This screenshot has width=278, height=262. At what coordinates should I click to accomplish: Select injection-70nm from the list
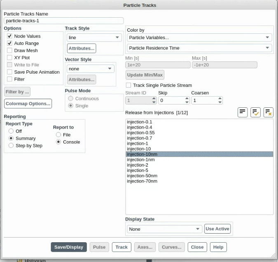[142, 181]
